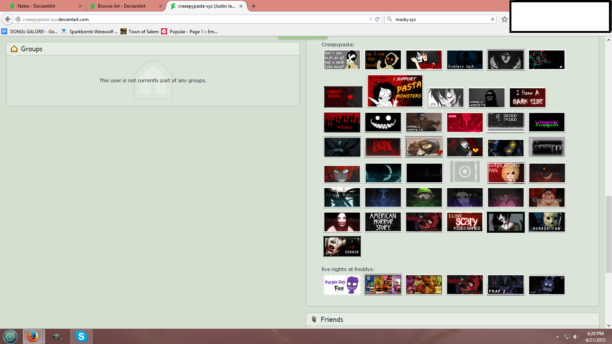The image size is (612, 344).
Task: Click the search go arrow
Action: [x=492, y=19]
